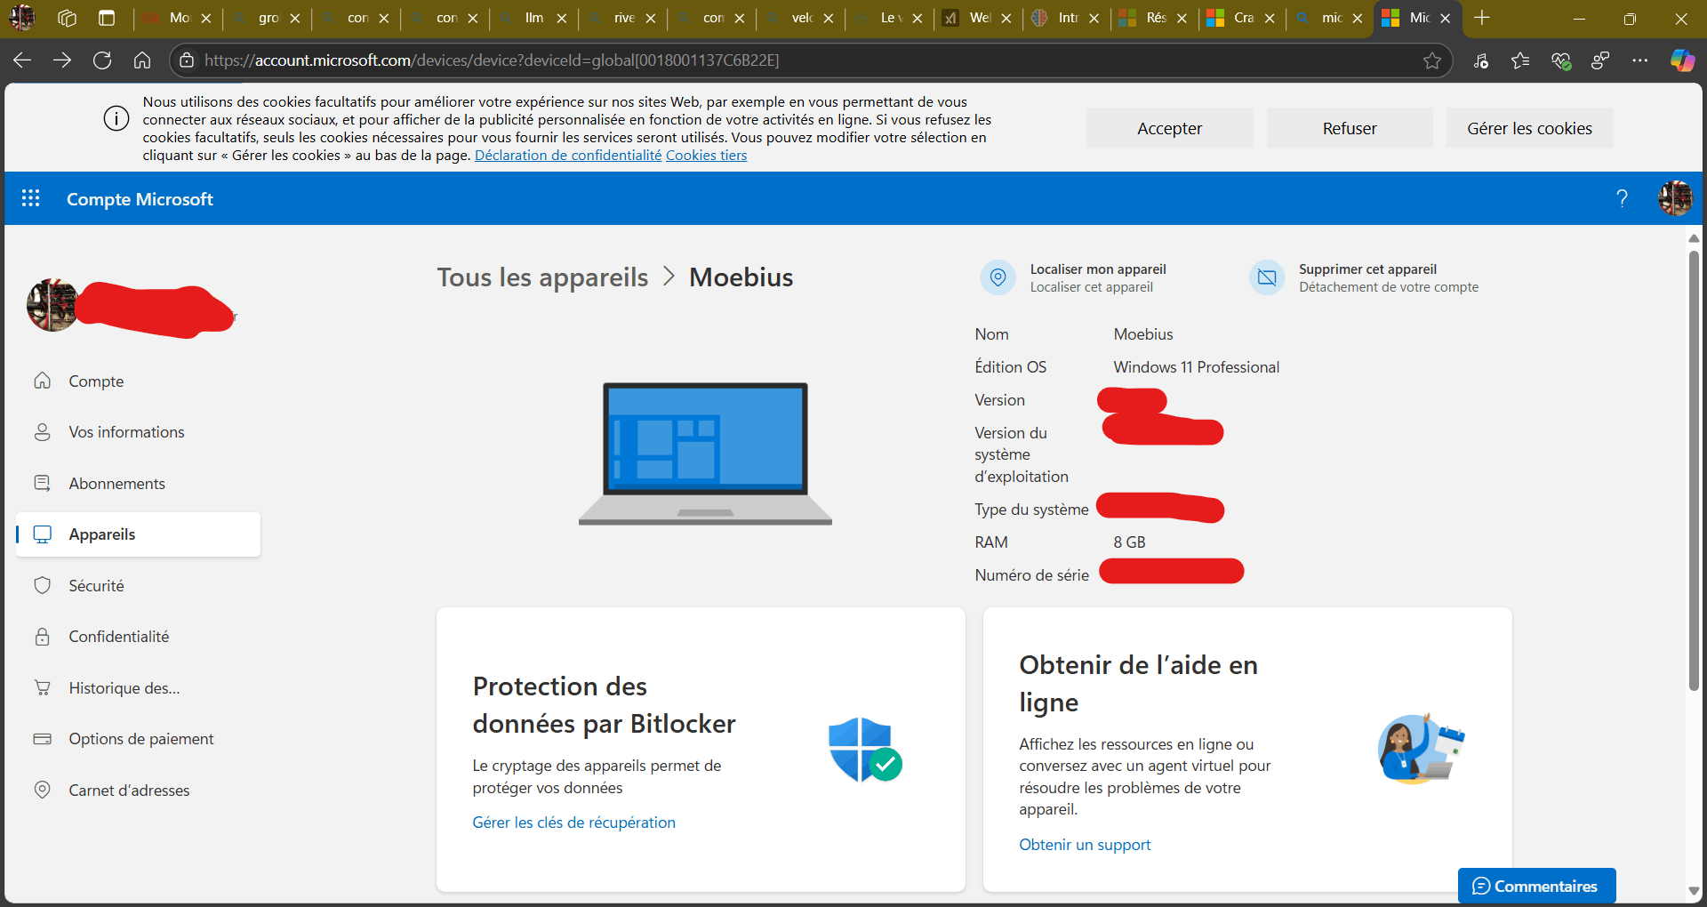The width and height of the screenshot is (1707, 907).
Task: Open browser essentials heart icon
Action: coord(1561,60)
